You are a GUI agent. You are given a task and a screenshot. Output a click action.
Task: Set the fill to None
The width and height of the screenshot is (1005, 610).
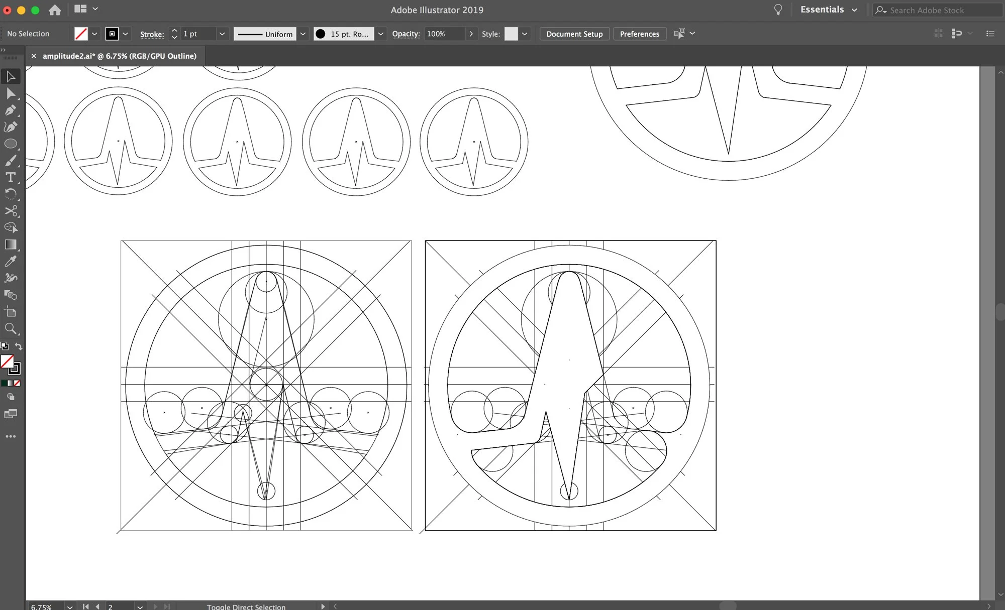click(17, 383)
